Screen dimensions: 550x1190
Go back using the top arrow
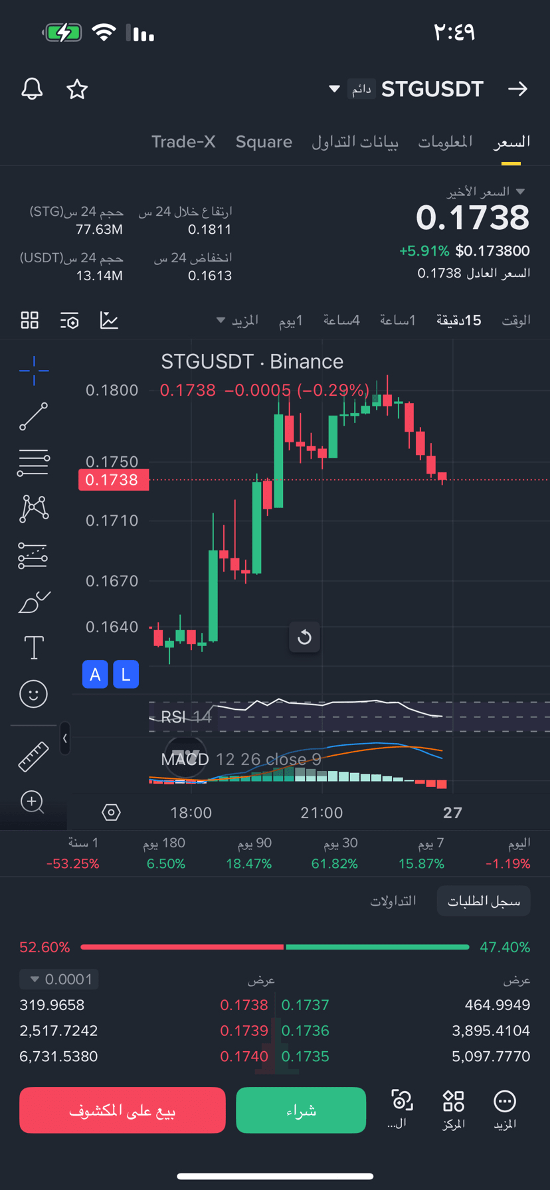tap(517, 89)
